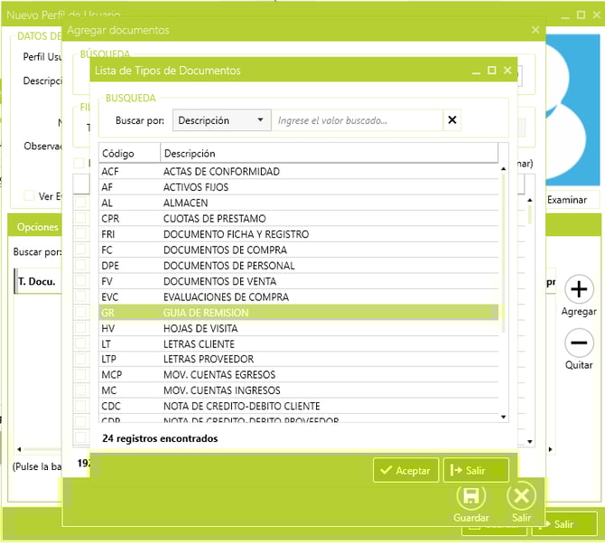The image size is (605, 546).
Task: Click the Quitar minus icon
Action: coord(579,344)
